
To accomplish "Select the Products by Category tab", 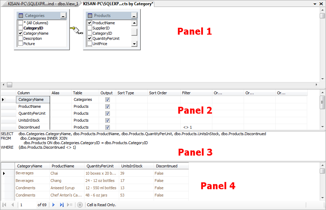I will tap(118, 4).
